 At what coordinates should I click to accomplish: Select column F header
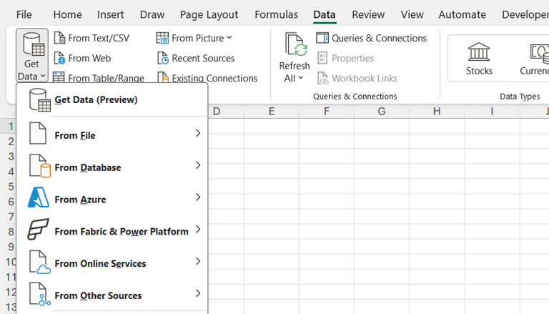point(327,111)
